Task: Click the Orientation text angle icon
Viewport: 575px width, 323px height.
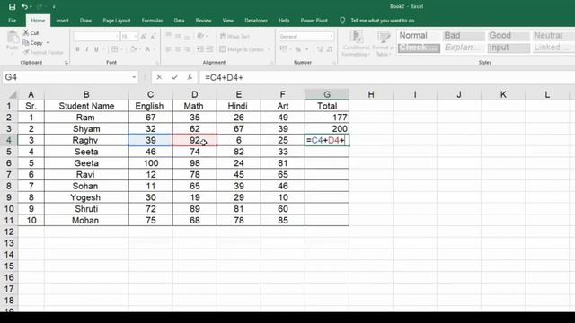Action: (200, 36)
